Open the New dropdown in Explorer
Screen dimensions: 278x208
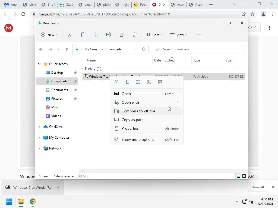coord(49,35)
